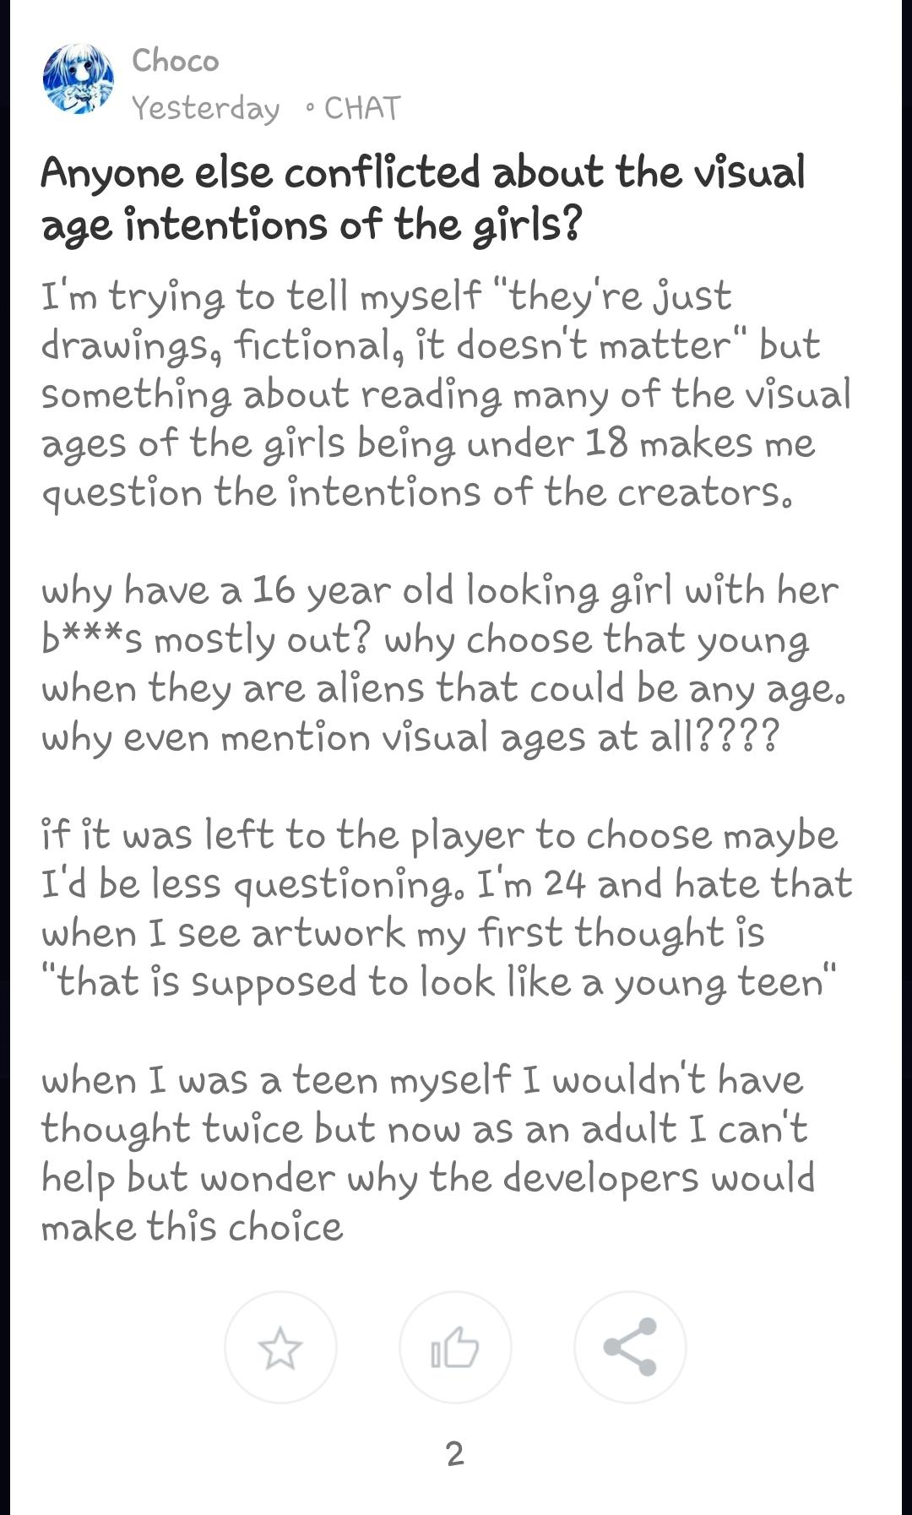The image size is (912, 1515).
Task: Click the word "developers" in last paragraph
Action: click(600, 1178)
